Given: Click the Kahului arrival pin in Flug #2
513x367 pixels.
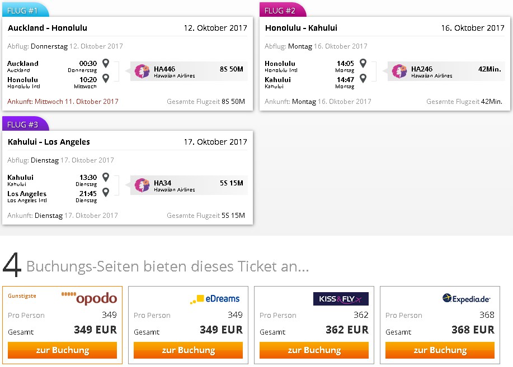Looking at the screenshot, I should coord(363,78).
